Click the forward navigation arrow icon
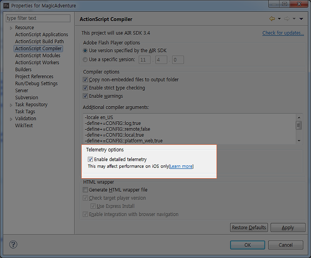This screenshot has width=311, height=258. pyautogui.click(x=287, y=19)
